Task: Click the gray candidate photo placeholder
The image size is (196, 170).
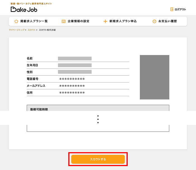Action: [155, 77]
